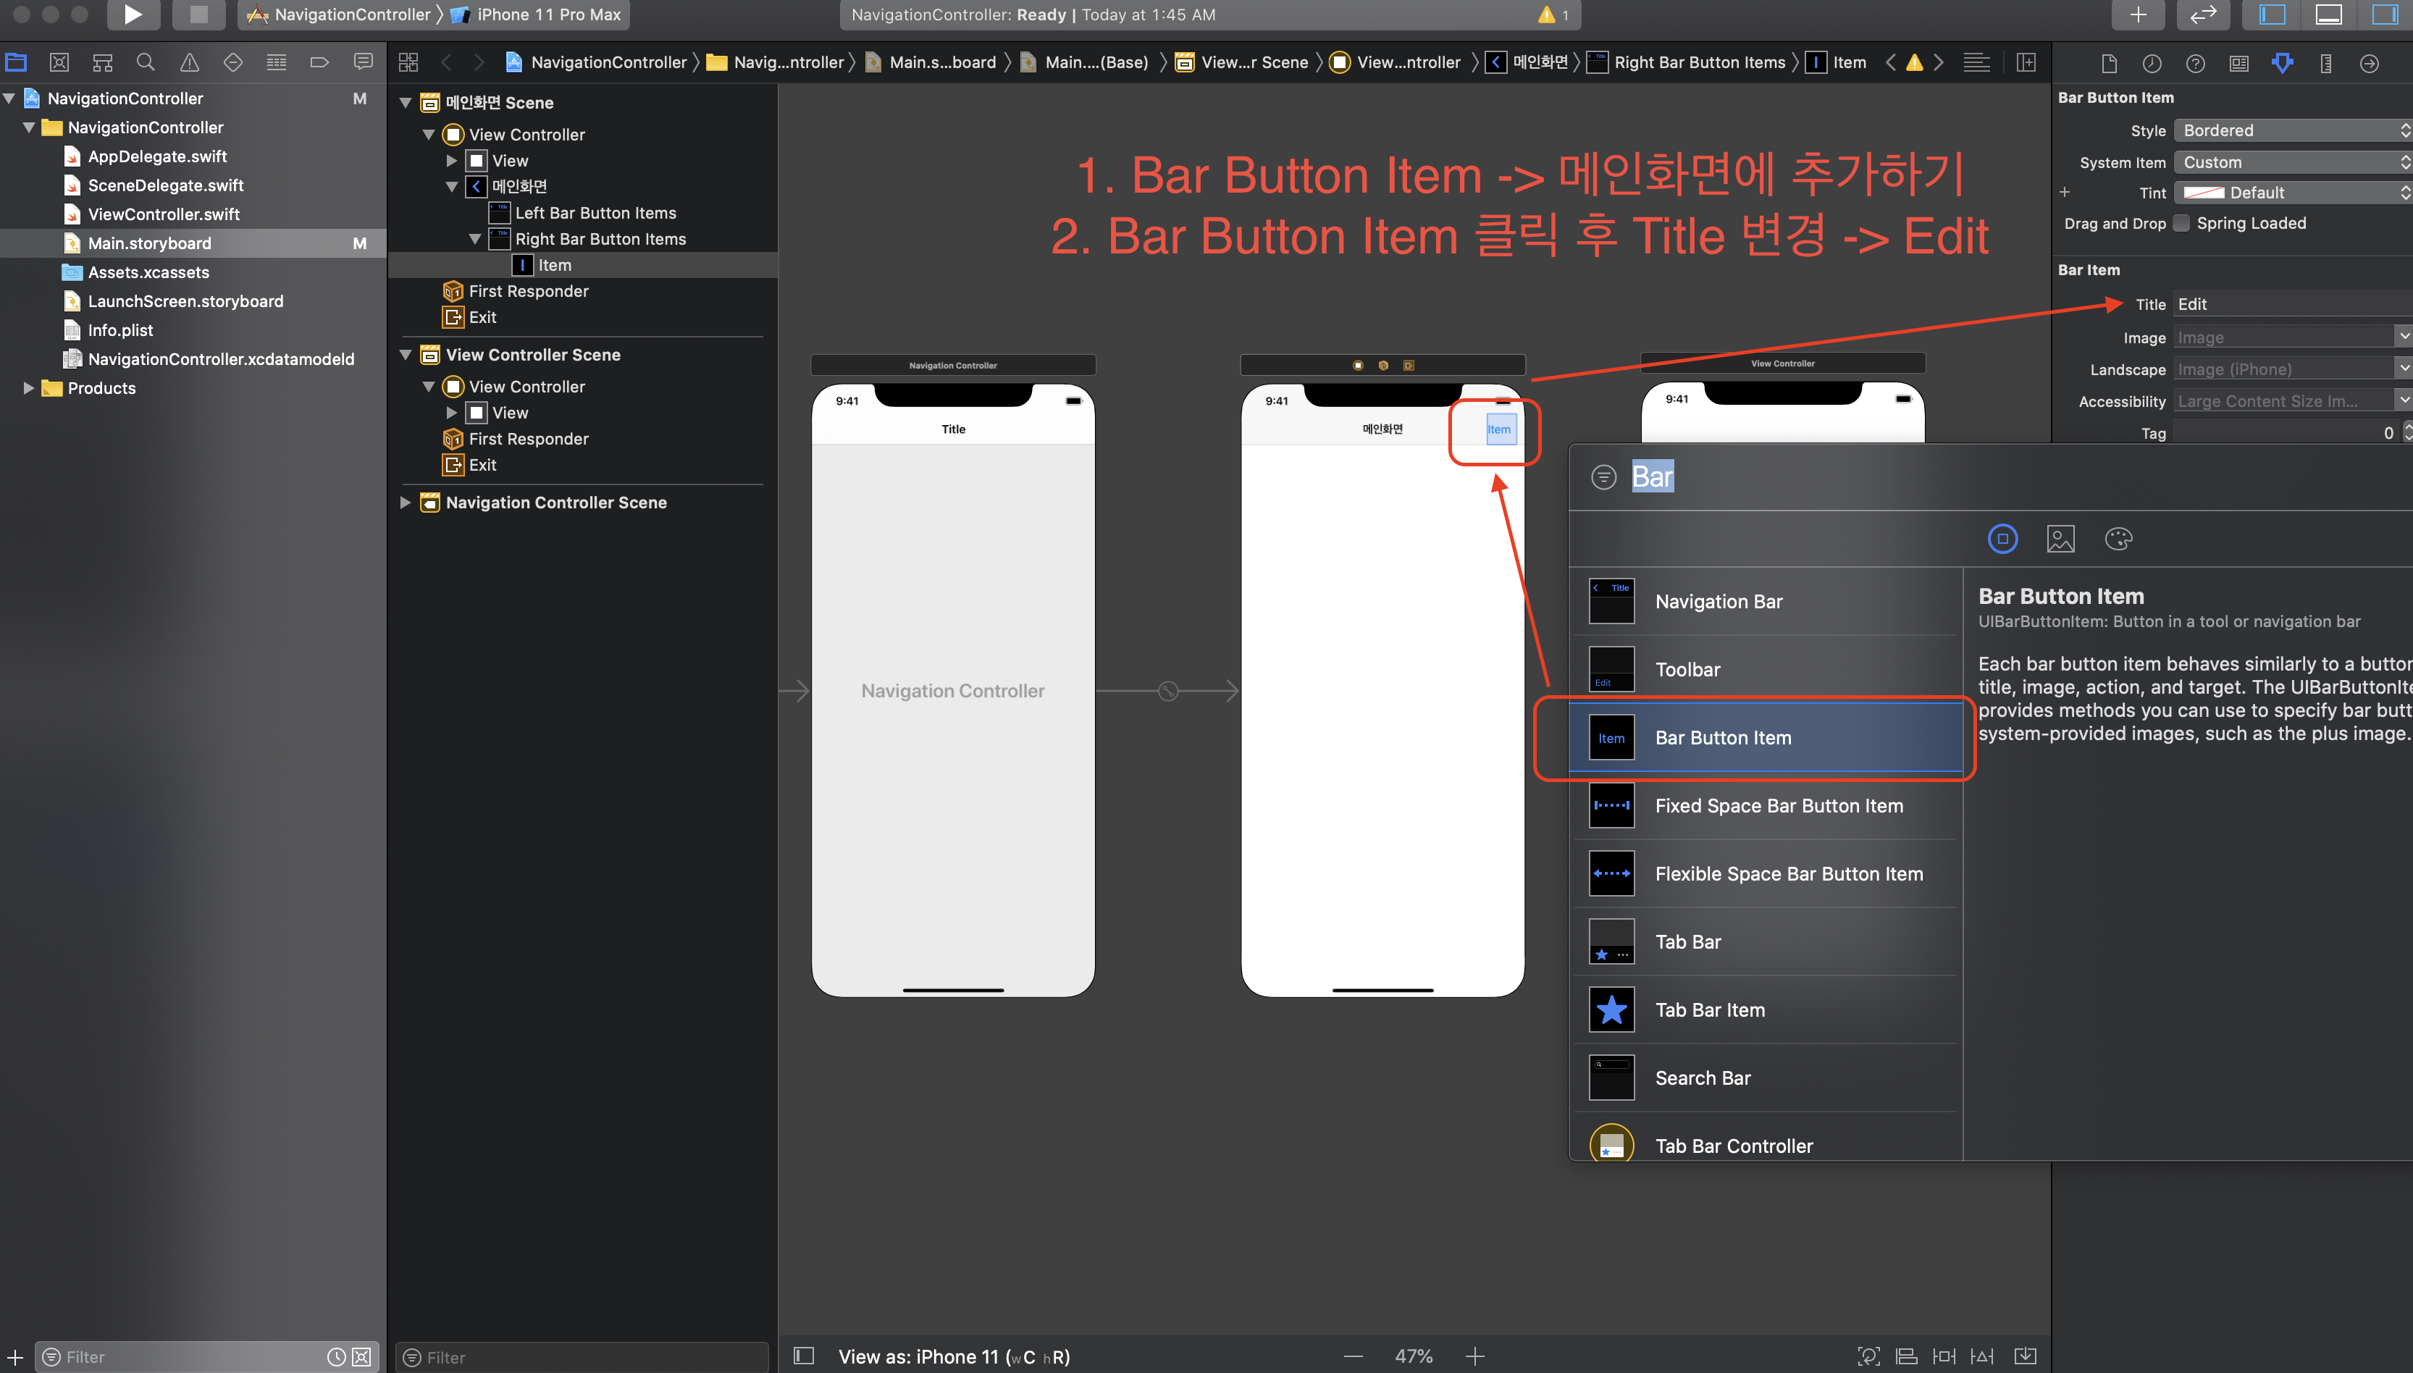The height and width of the screenshot is (1373, 2413).
Task: Open the Size inspector ruler icon
Action: coord(2325,63)
